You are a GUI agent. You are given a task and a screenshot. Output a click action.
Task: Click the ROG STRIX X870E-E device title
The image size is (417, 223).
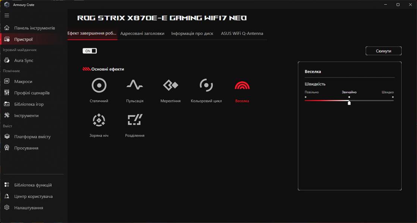162,18
